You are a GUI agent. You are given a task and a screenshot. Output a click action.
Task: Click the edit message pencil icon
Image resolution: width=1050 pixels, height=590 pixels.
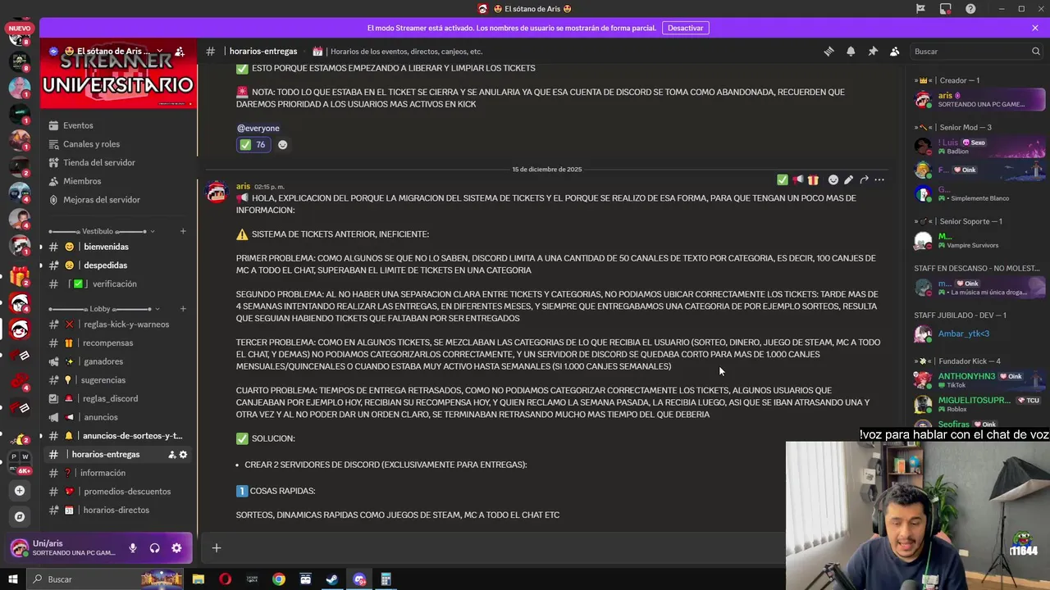(848, 179)
